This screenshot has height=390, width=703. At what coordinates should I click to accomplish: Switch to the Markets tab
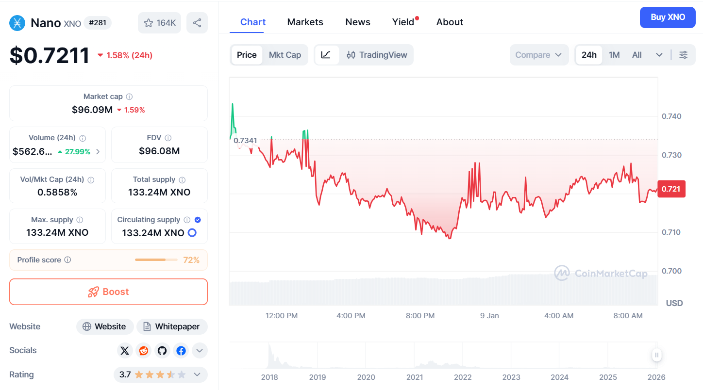point(305,22)
